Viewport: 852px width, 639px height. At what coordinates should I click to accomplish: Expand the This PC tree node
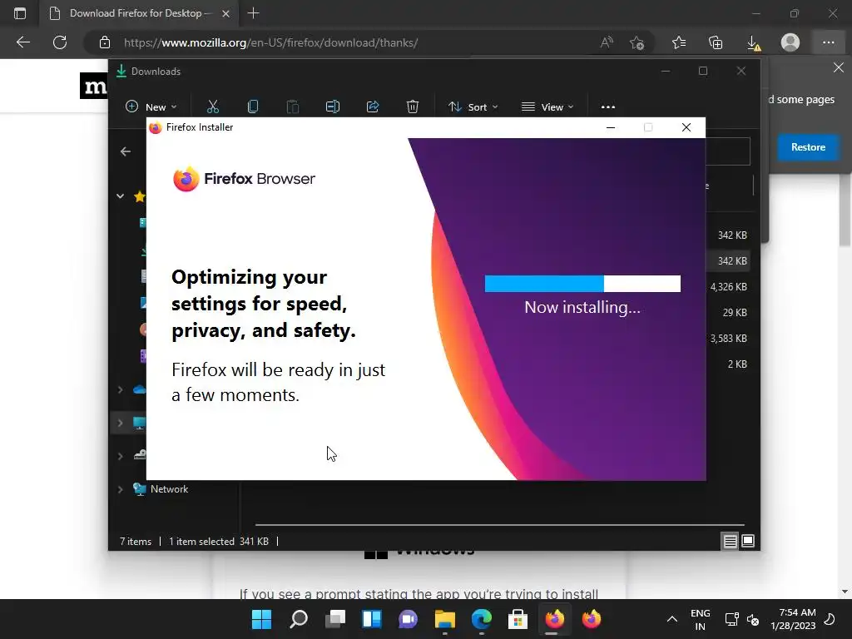(120, 423)
